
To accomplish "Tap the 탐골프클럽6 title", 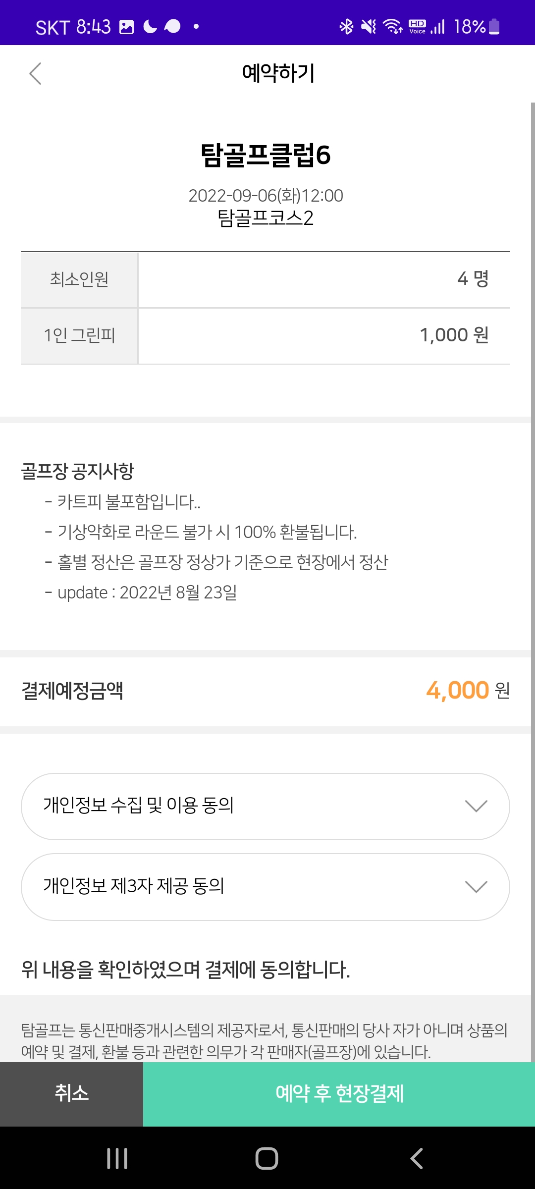I will (x=266, y=155).
